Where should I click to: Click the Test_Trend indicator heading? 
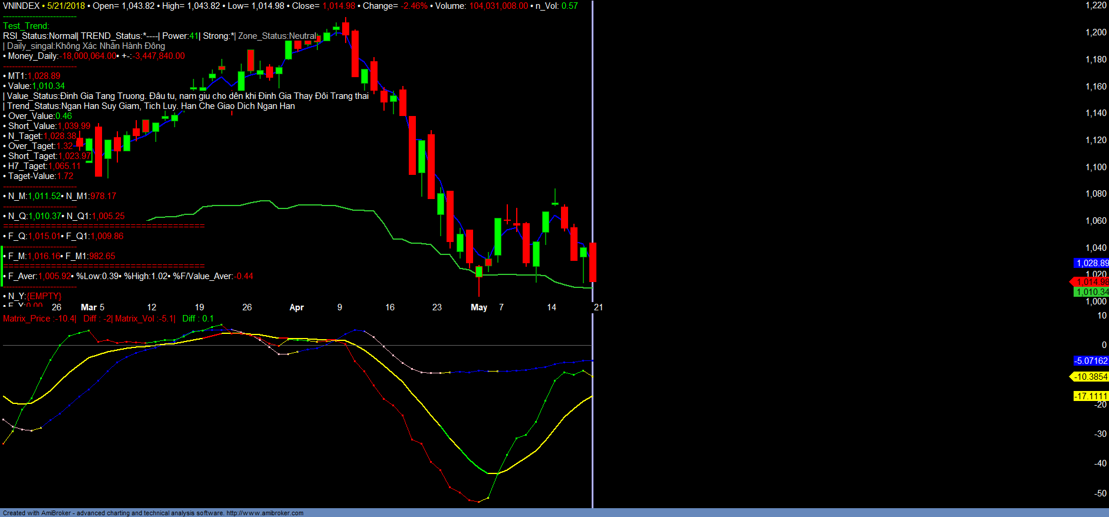click(26, 26)
